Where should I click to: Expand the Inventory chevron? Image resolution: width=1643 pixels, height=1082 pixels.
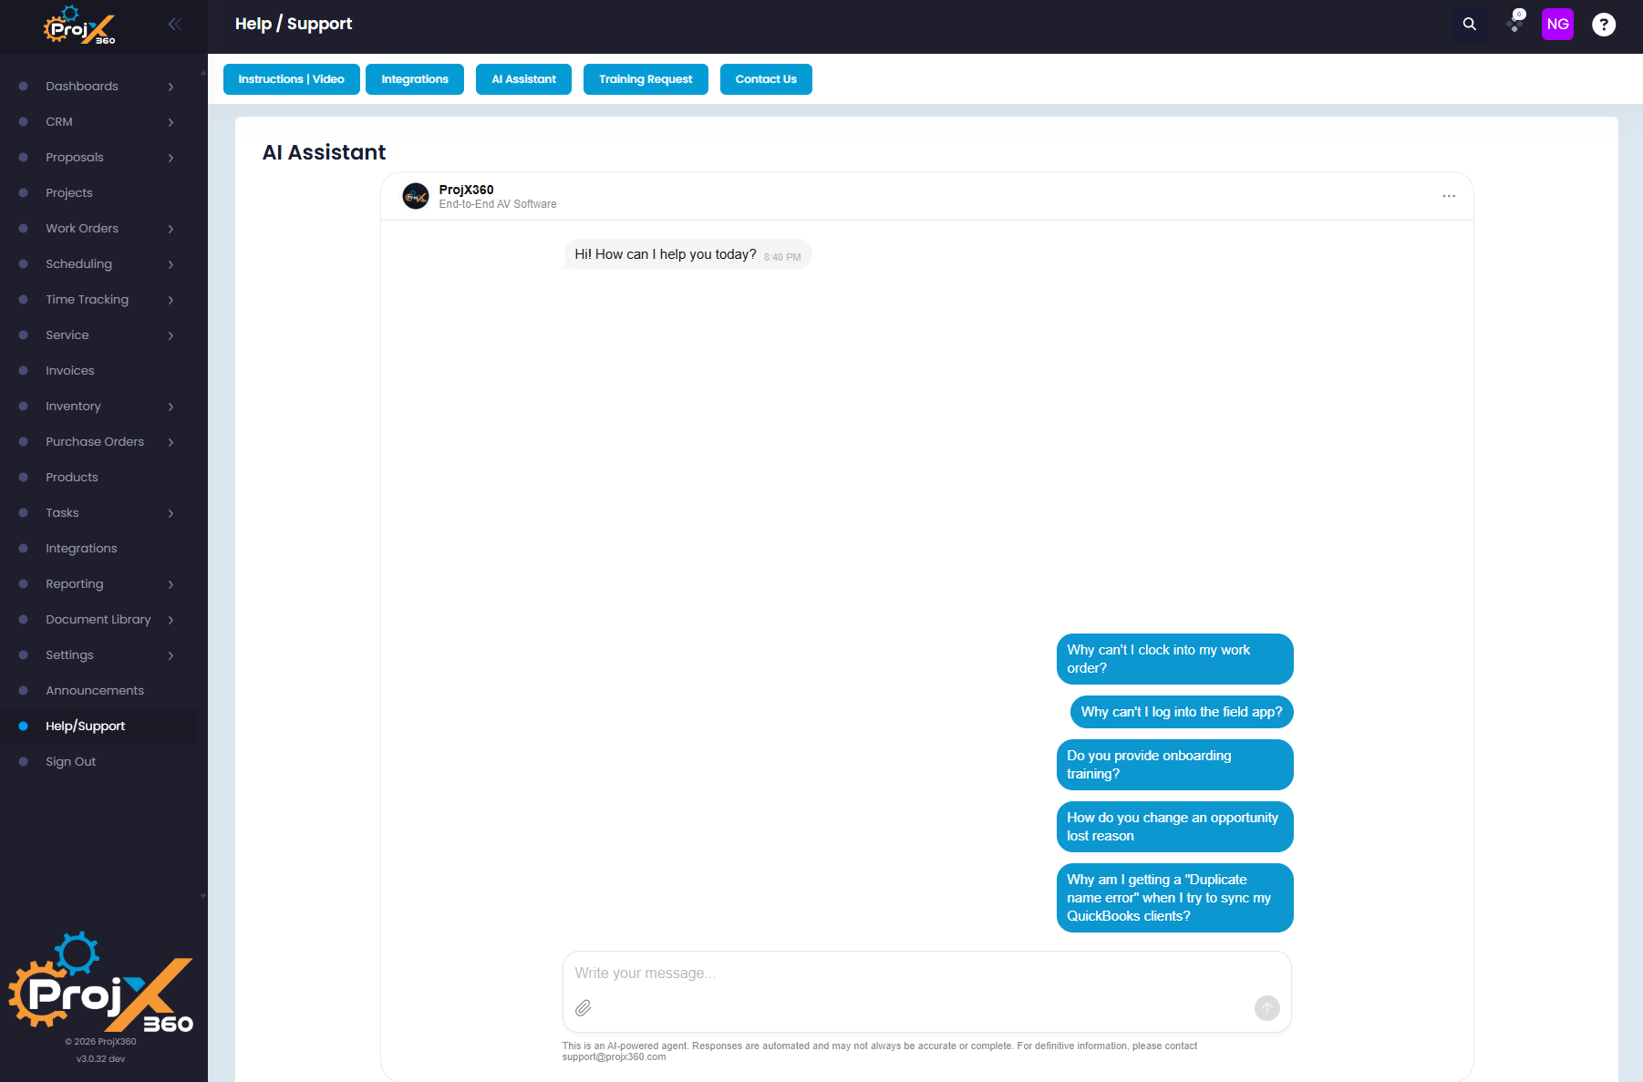pos(170,407)
